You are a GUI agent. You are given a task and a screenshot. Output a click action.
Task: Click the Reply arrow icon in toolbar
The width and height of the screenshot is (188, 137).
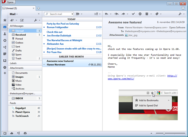(106, 14)
